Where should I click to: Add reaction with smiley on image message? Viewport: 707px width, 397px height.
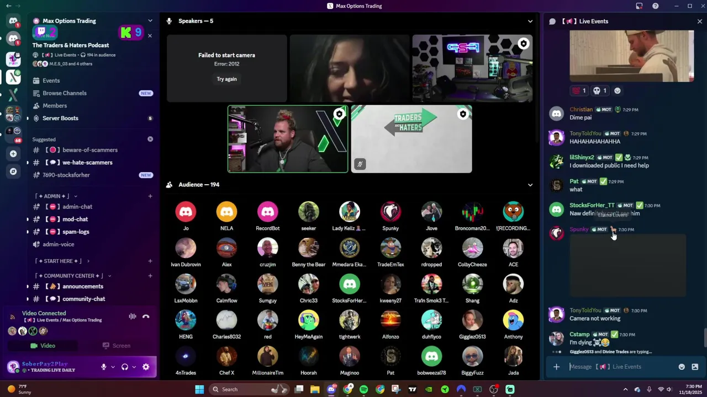pyautogui.click(x=618, y=91)
